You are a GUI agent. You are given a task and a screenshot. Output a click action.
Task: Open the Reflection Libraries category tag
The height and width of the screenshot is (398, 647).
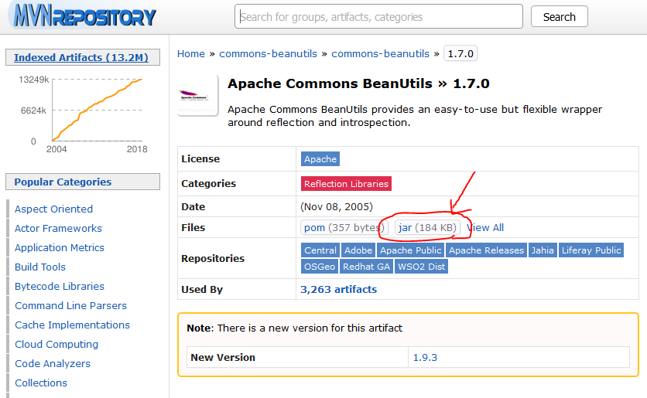(x=346, y=184)
